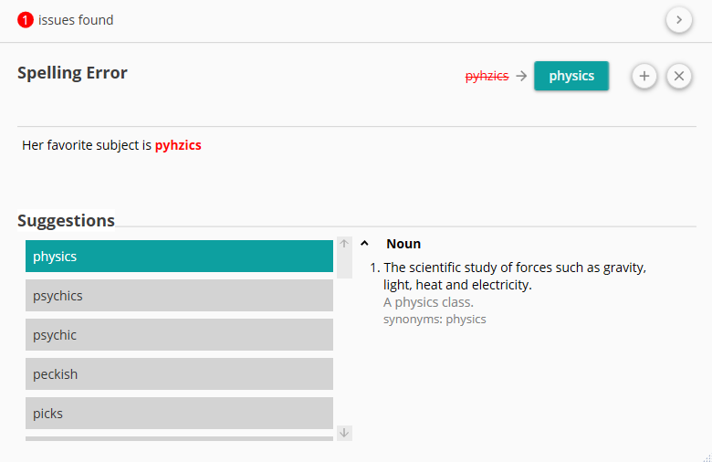This screenshot has height=462, width=712.
Task: Click the misspelled word in the sentence
Action: click(x=178, y=145)
